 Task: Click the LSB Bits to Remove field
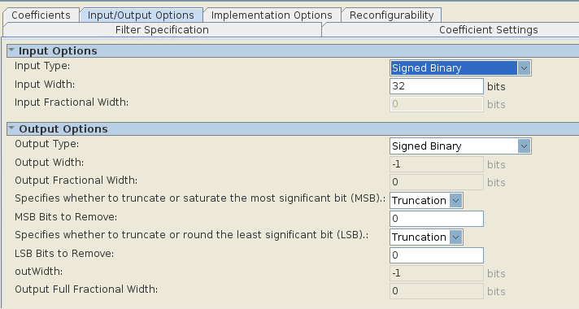click(x=437, y=255)
